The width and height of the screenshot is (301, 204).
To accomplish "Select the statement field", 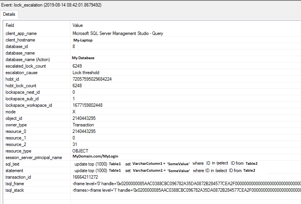I will click(x=15, y=171).
